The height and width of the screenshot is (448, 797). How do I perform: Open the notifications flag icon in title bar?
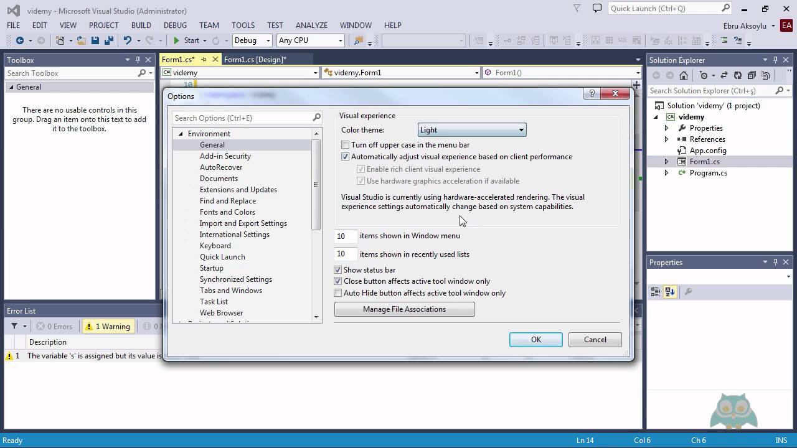pyautogui.click(x=577, y=9)
